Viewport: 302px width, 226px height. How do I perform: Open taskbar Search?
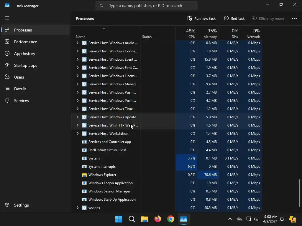click(132, 219)
